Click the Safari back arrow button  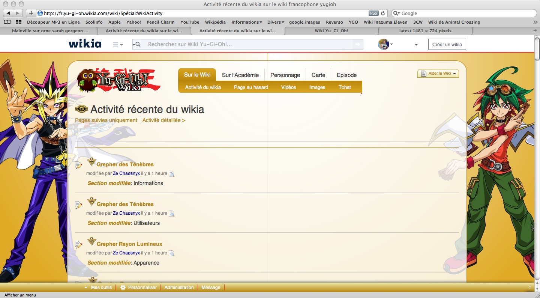(x=8, y=13)
